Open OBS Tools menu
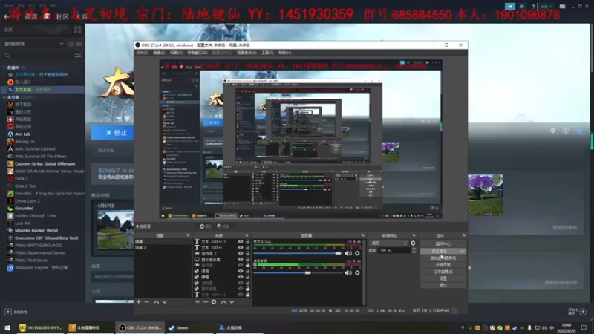Screen dimensions: 594x334 [x=267, y=53]
